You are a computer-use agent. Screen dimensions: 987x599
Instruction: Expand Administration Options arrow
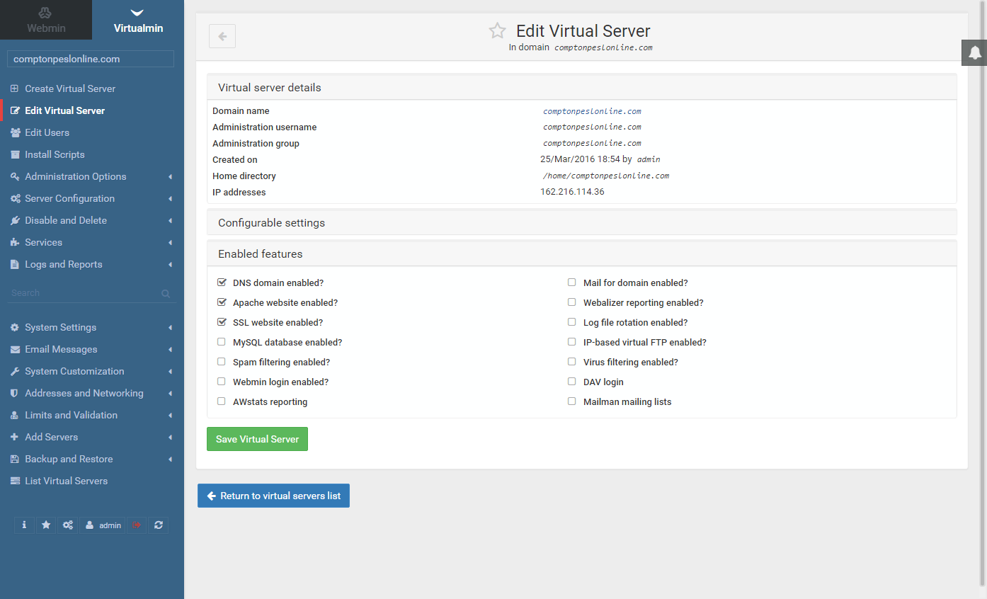point(171,177)
